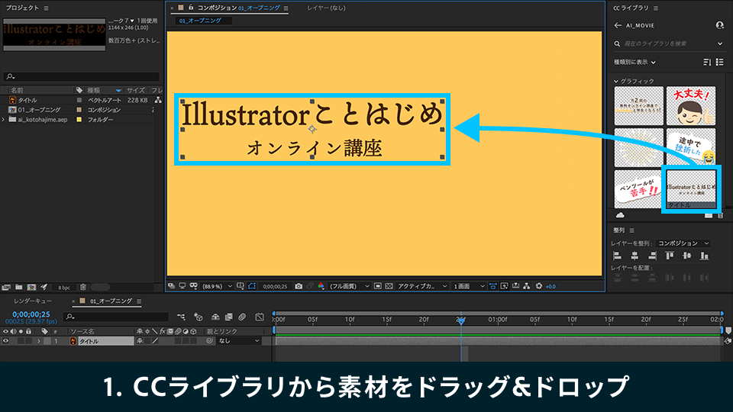
Task: Select the 途中で挫折した graphic thumbnail
Action: coord(691,147)
